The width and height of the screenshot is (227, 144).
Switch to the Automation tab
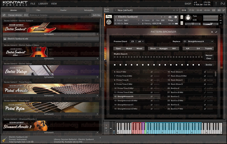pyautogui.click(x=89, y=10)
